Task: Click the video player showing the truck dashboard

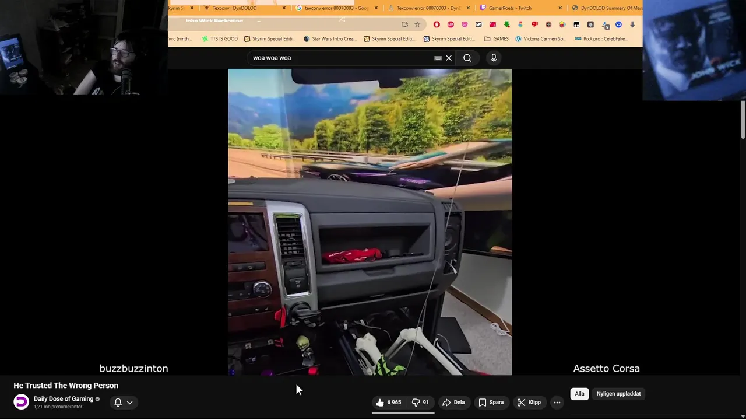Action: coord(370,222)
